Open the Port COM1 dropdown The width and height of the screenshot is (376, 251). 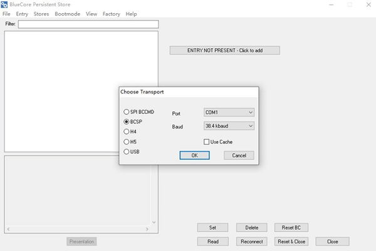tap(229, 112)
